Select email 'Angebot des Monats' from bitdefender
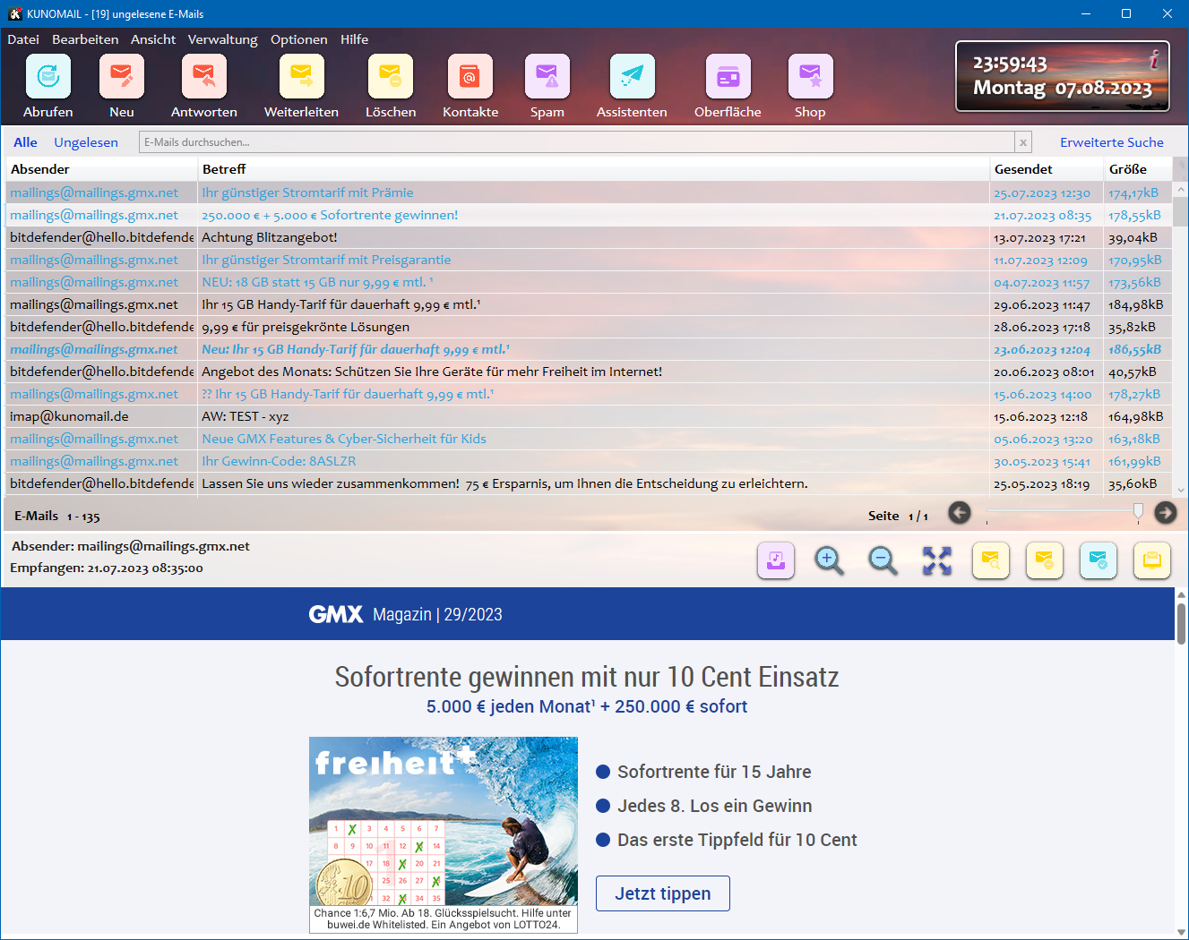Image resolution: width=1189 pixels, height=940 pixels. click(x=590, y=372)
